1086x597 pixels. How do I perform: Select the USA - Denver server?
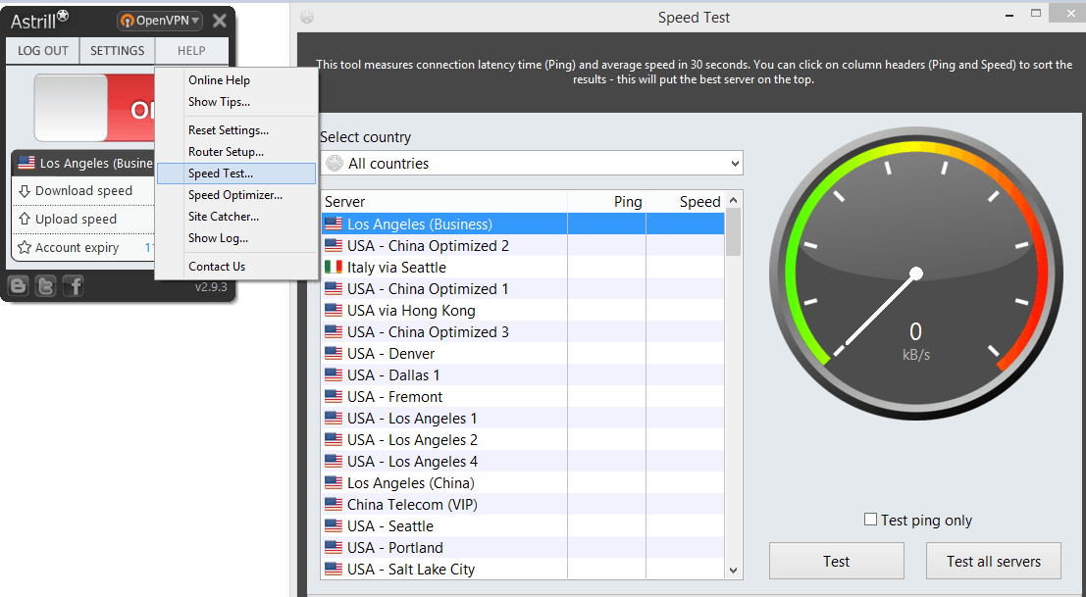point(524,354)
